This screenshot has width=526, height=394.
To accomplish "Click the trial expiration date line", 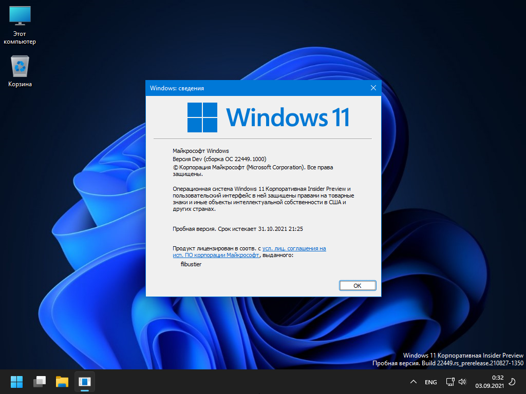I will (241, 229).
